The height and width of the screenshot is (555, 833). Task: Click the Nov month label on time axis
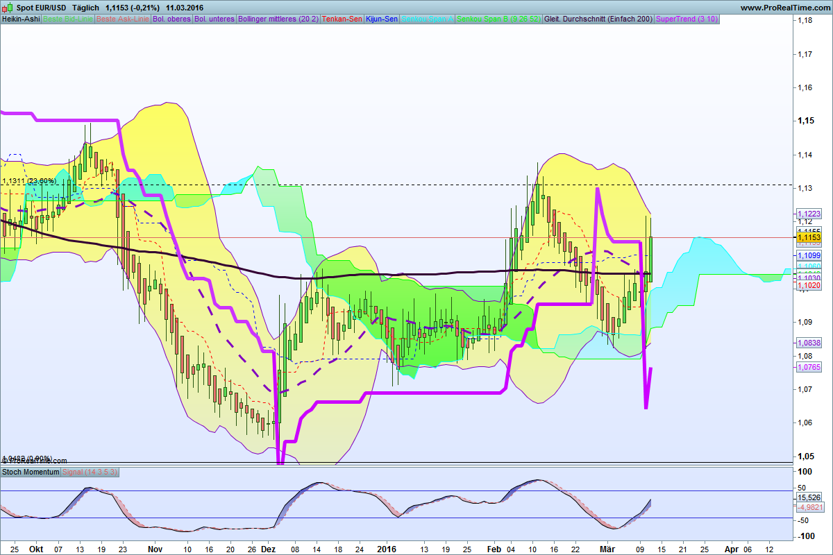click(154, 548)
